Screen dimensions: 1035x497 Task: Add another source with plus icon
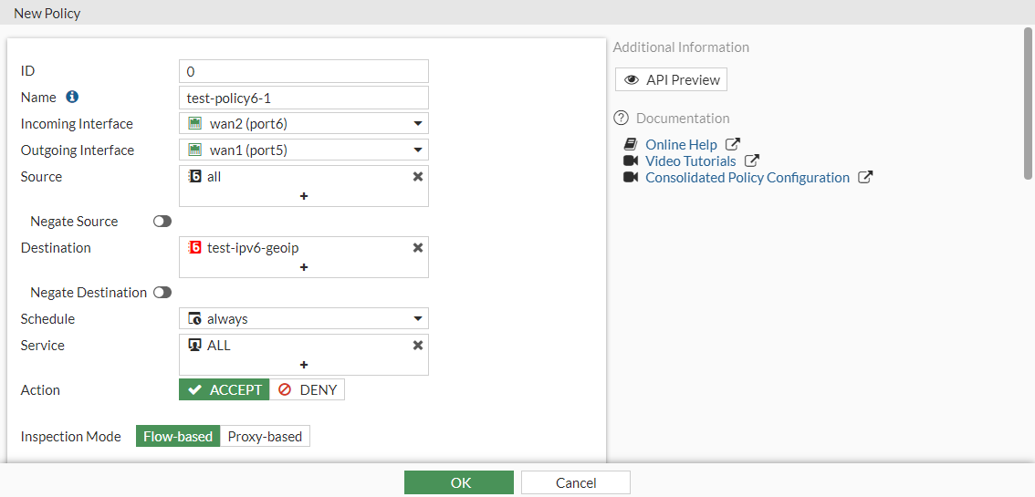point(304,196)
